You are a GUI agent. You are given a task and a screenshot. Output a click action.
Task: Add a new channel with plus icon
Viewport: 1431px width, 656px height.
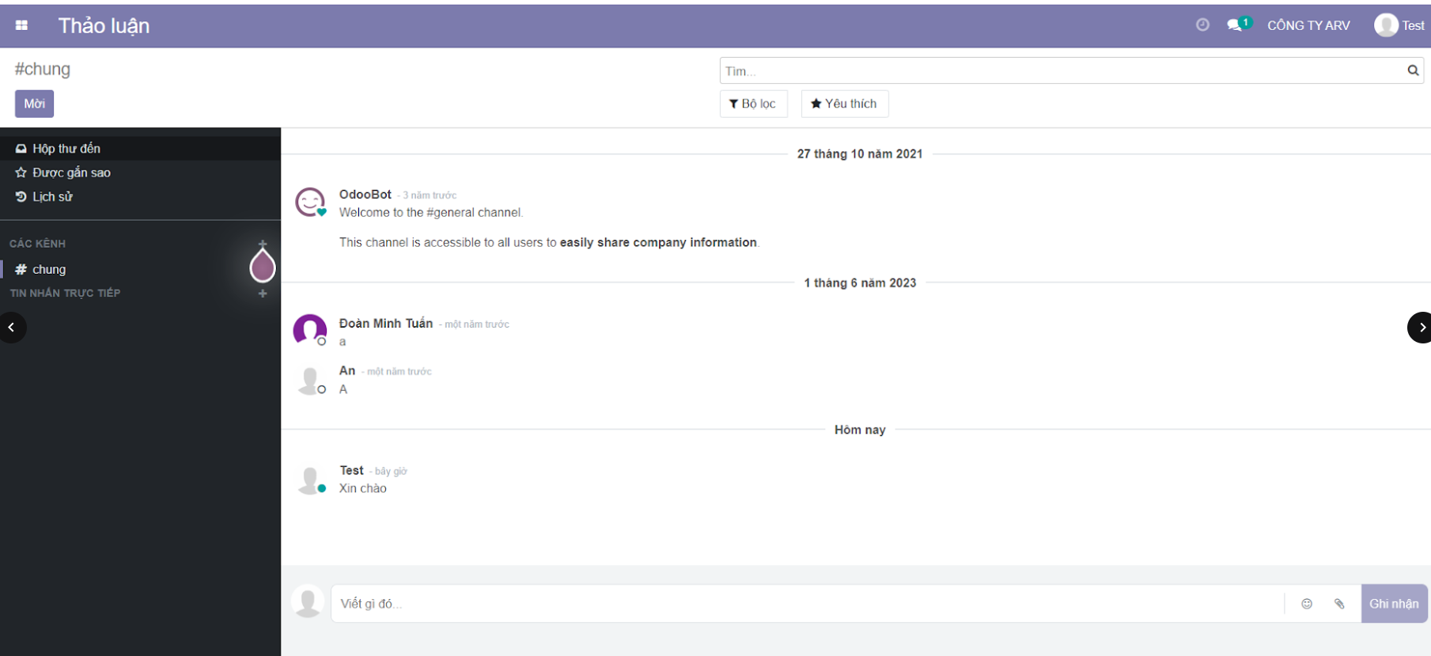[x=263, y=245]
